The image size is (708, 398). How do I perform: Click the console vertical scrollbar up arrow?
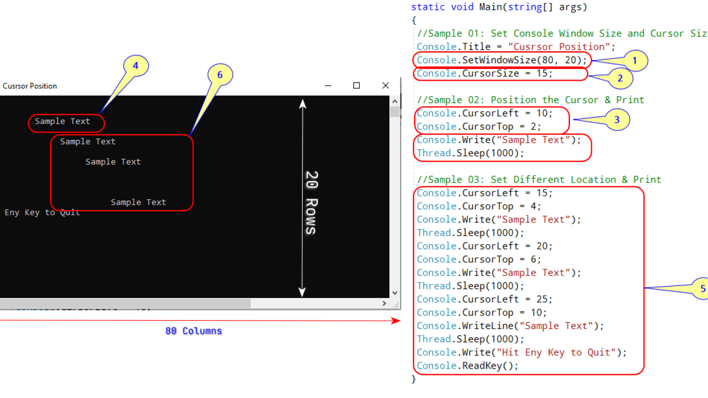[x=395, y=101]
